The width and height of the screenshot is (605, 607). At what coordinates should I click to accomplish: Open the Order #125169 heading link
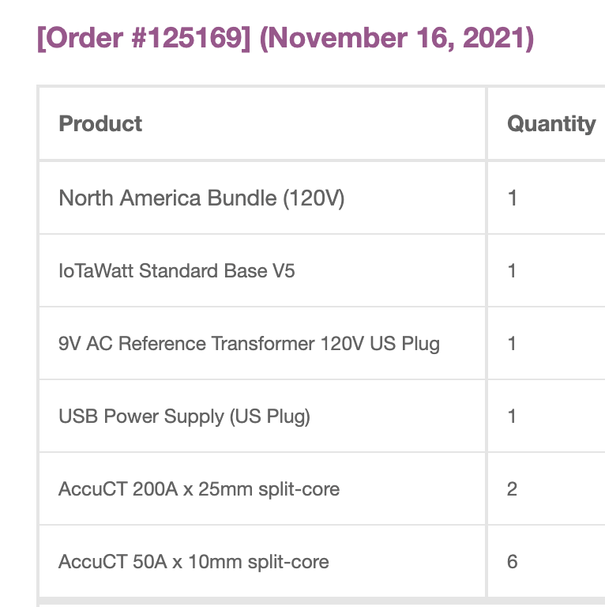point(144,38)
